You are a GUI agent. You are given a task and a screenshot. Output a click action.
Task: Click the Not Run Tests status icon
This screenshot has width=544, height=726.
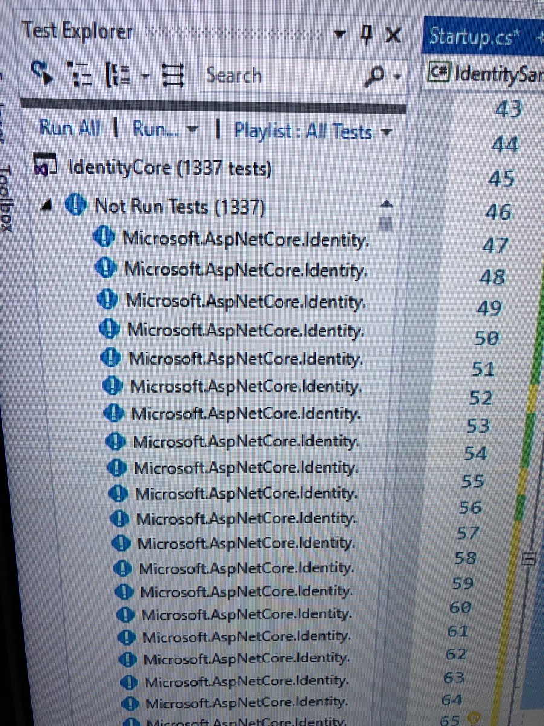point(75,206)
